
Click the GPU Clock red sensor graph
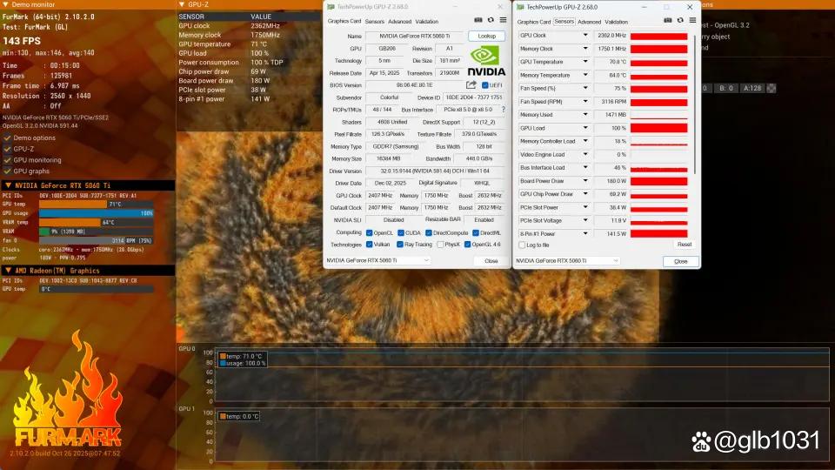pyautogui.click(x=658, y=36)
